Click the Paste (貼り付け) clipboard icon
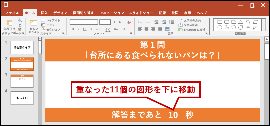 coord(9,23)
